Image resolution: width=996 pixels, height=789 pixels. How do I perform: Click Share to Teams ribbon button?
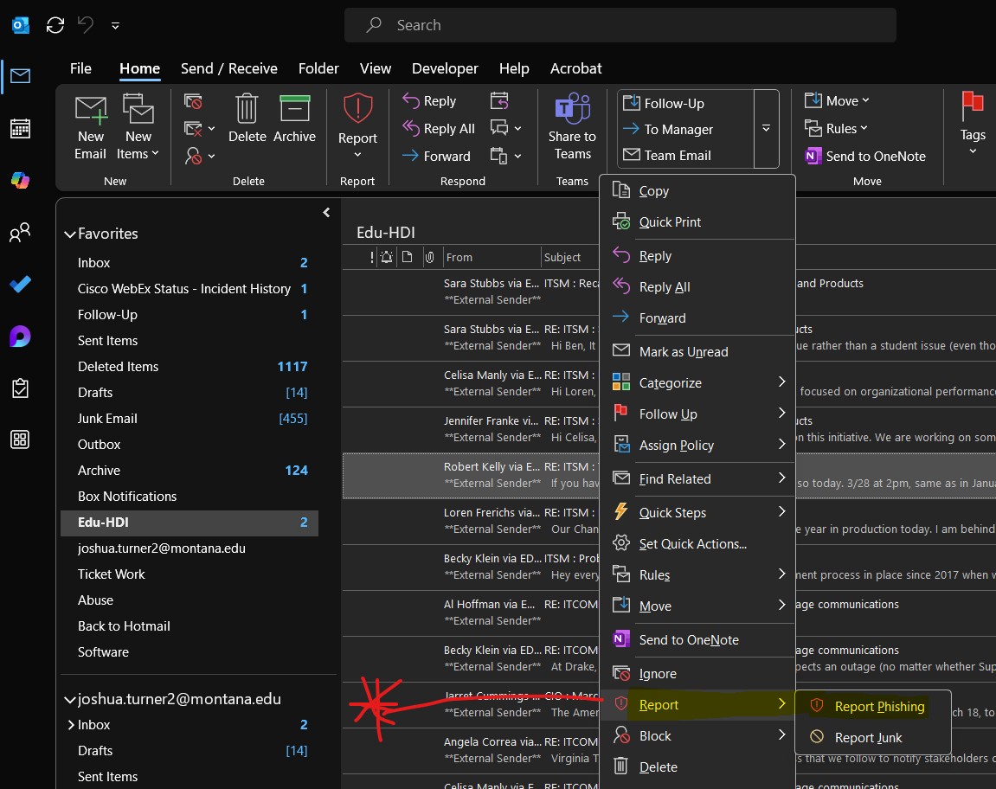(x=572, y=127)
